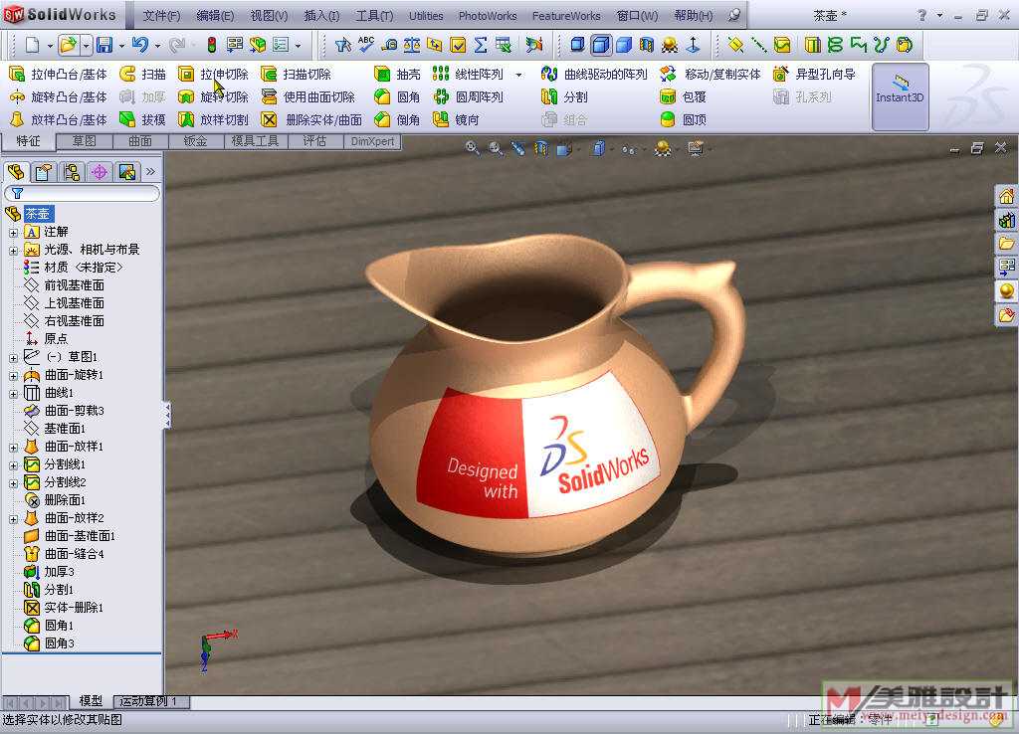Open Equations using the sigma icon
The image size is (1019, 734).
point(481,44)
